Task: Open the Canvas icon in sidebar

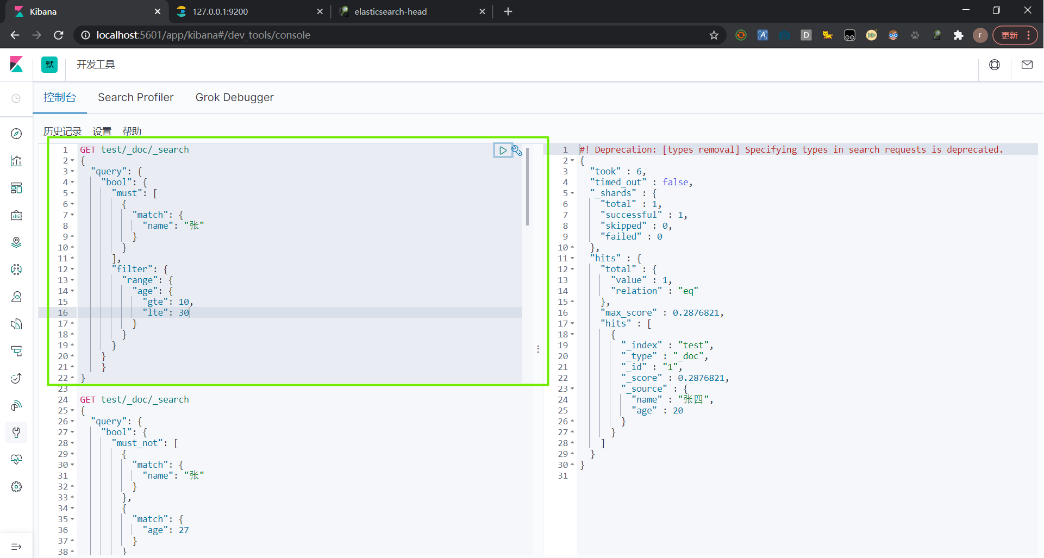Action: click(x=16, y=215)
